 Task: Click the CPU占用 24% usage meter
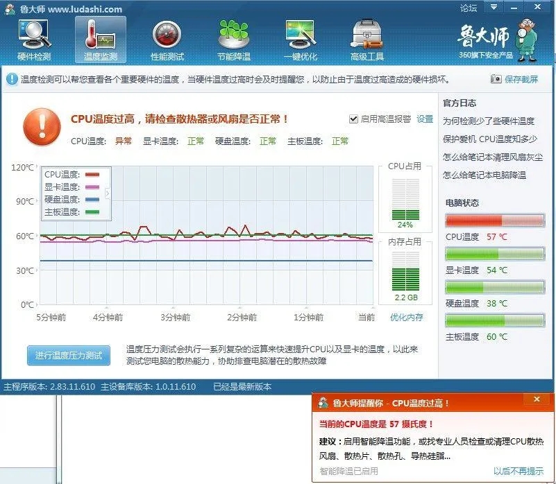(x=405, y=199)
